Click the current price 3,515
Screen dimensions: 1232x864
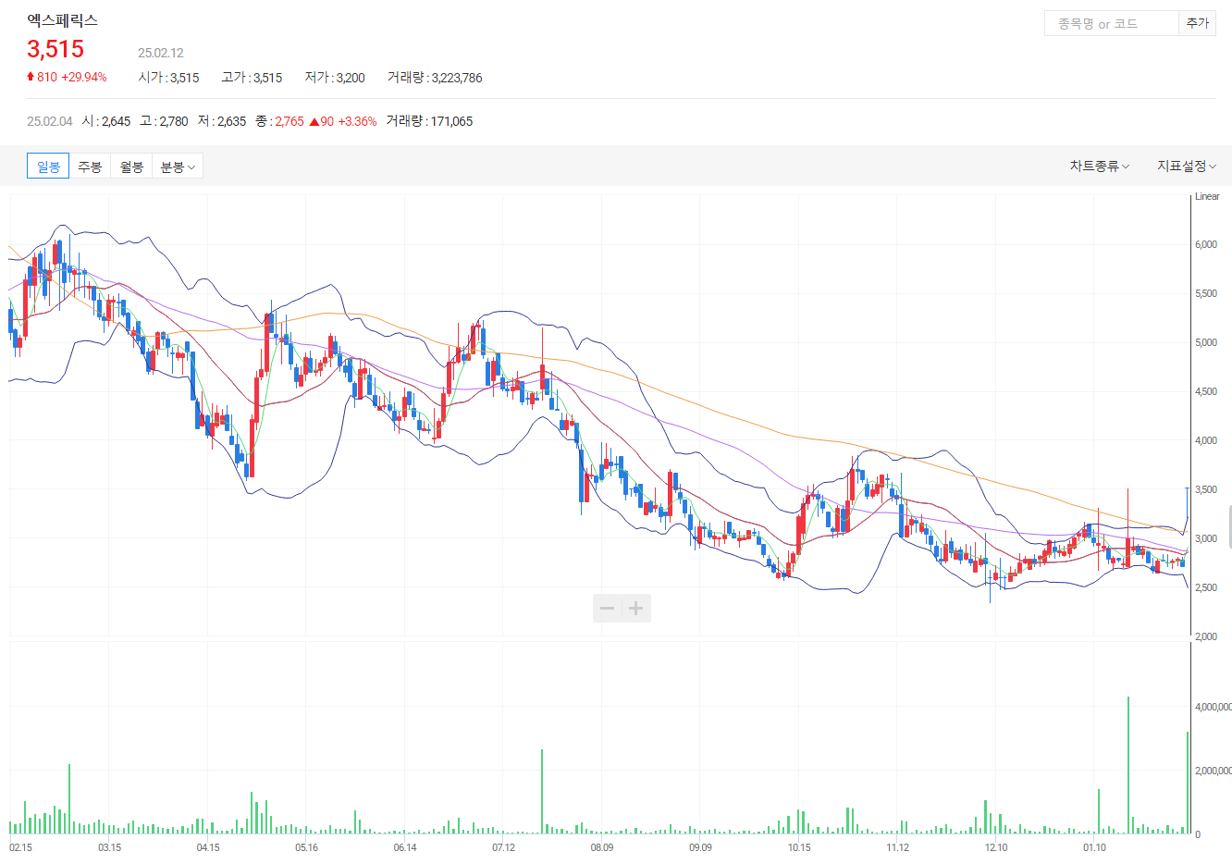(x=55, y=49)
